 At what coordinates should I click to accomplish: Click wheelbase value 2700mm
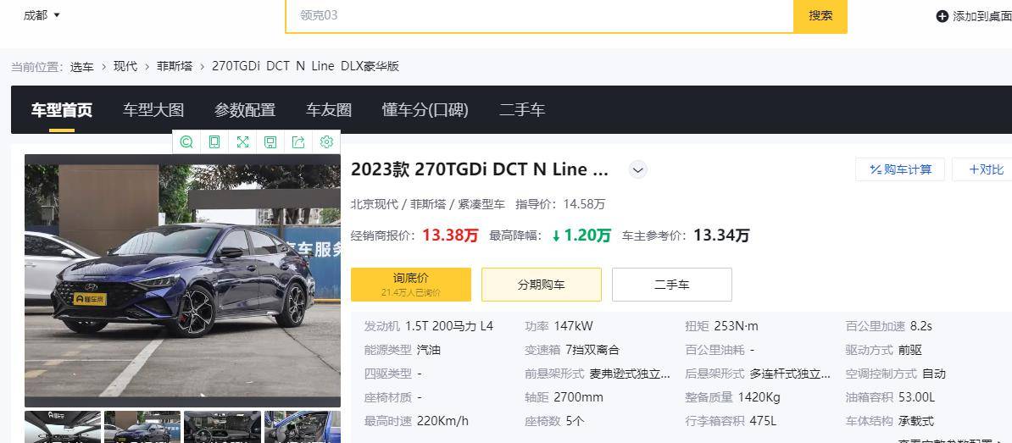pos(578,397)
